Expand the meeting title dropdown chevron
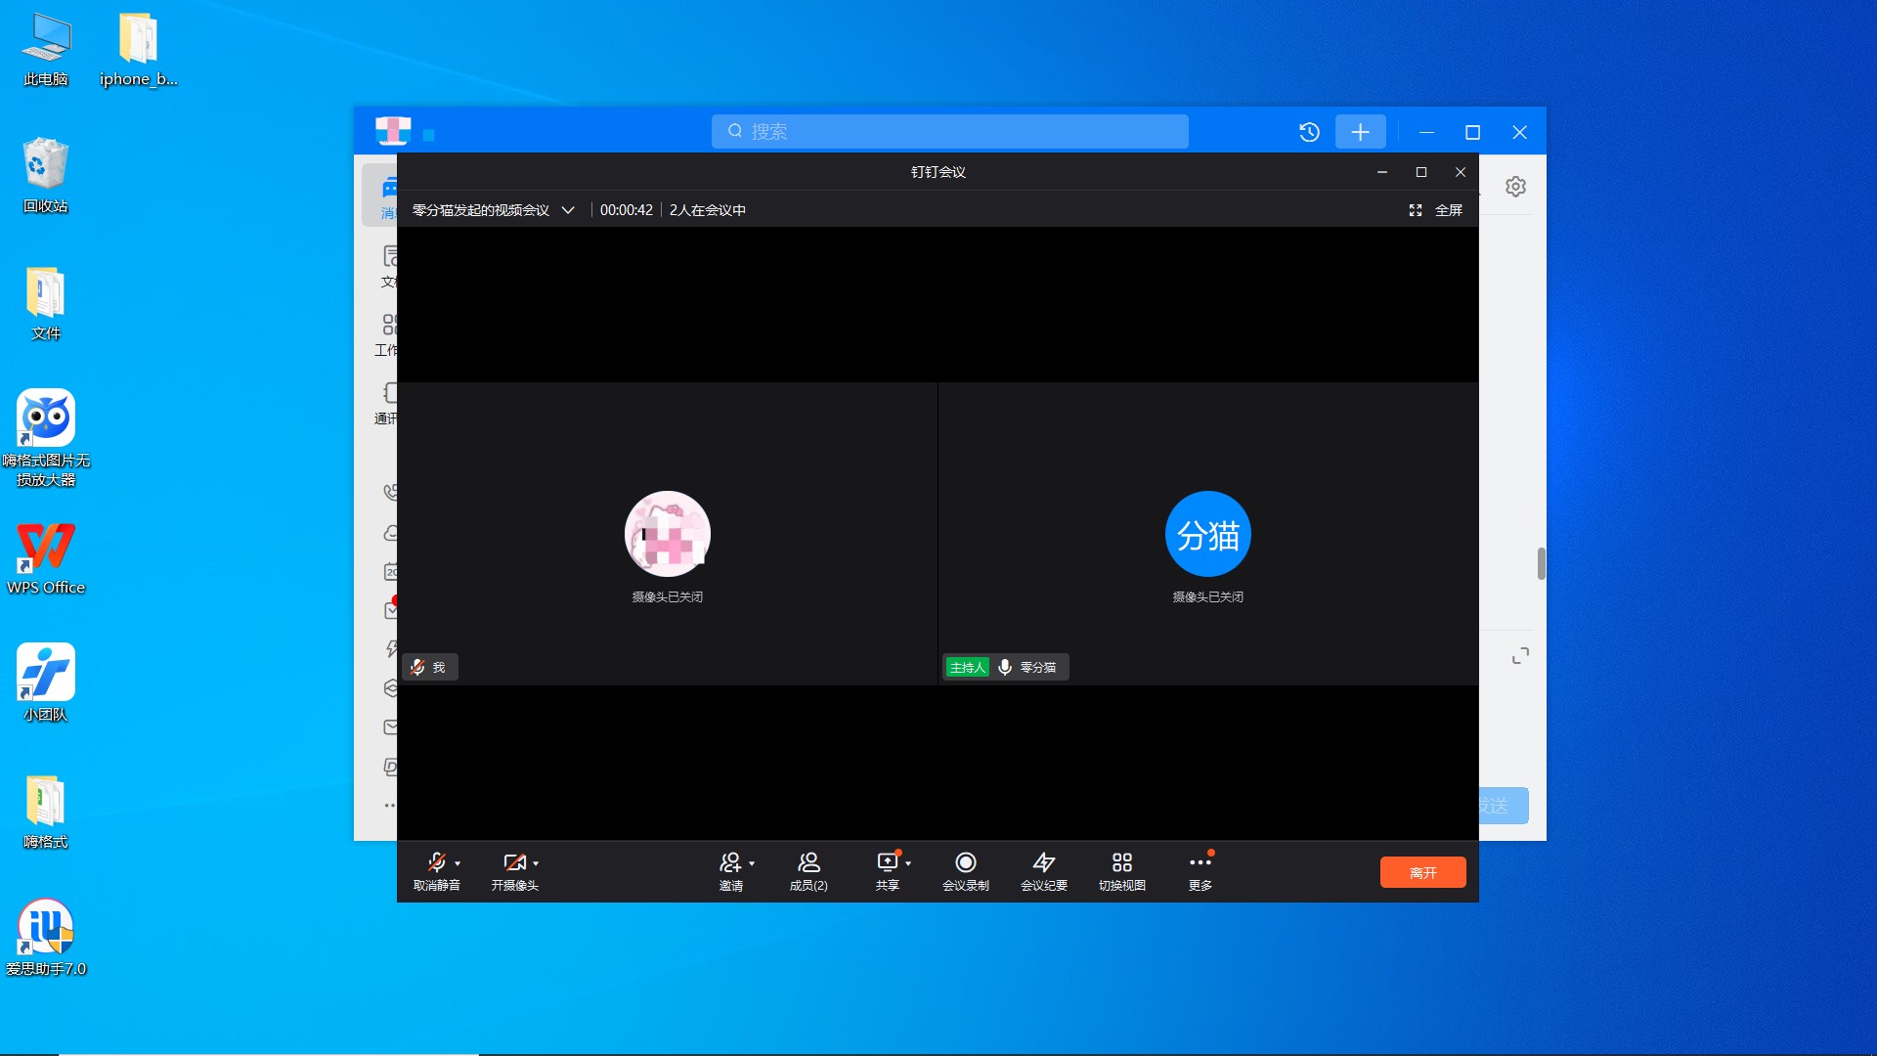Screen dimensions: 1877x1056 click(x=568, y=210)
